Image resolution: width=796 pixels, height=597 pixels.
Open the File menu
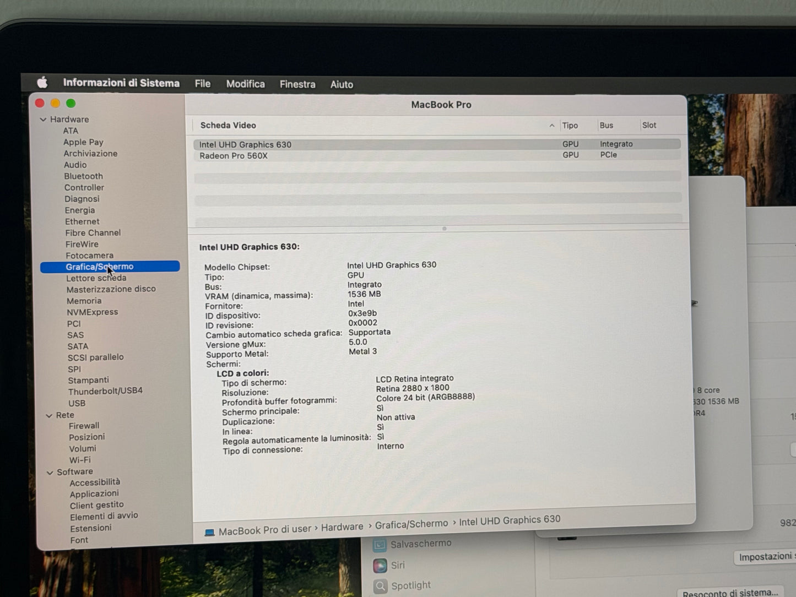click(x=203, y=84)
